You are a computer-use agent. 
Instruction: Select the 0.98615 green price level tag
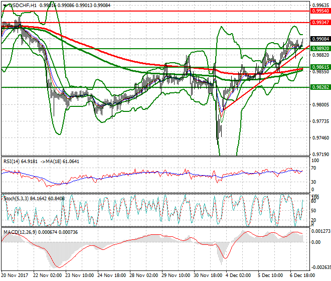(319, 67)
